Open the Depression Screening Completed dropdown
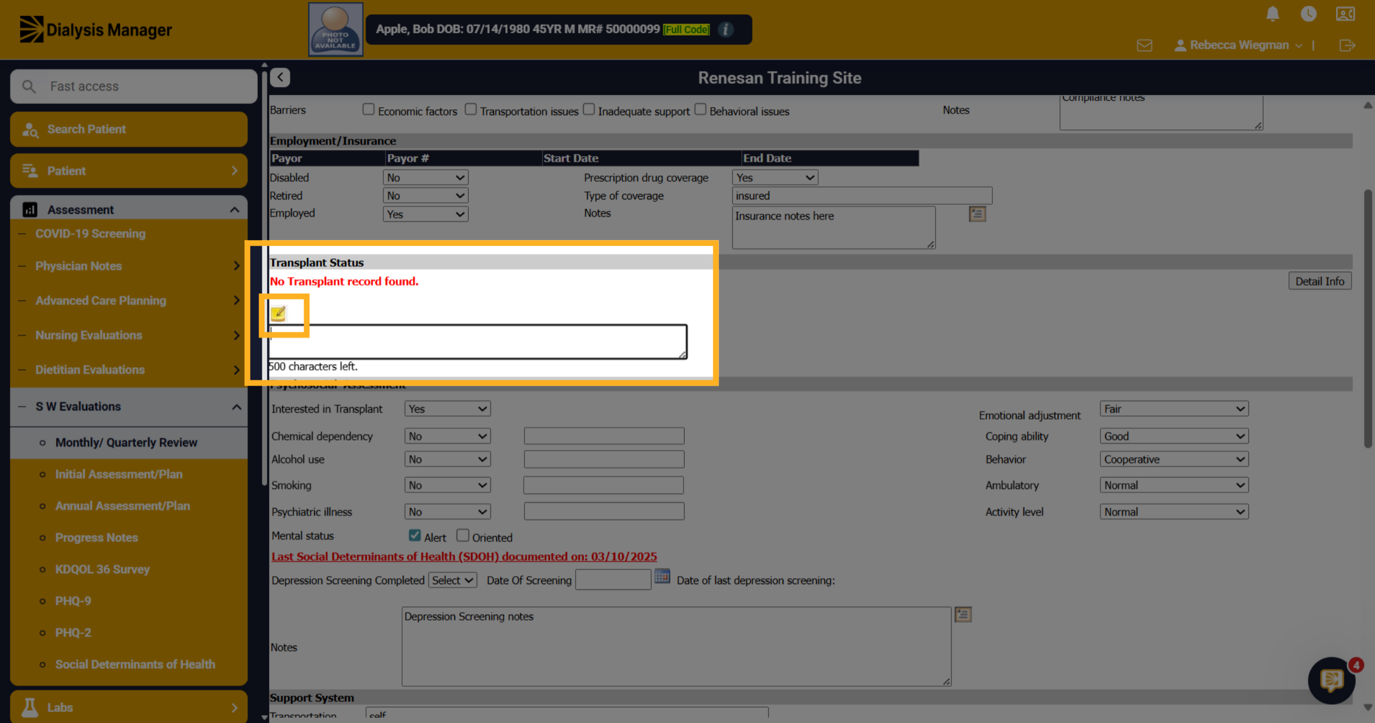The height and width of the screenshot is (723, 1375). (453, 580)
